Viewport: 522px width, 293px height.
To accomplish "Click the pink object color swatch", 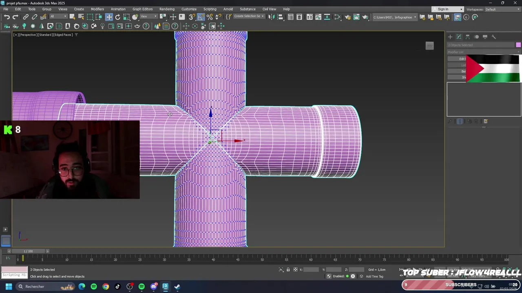I will [x=518, y=45].
